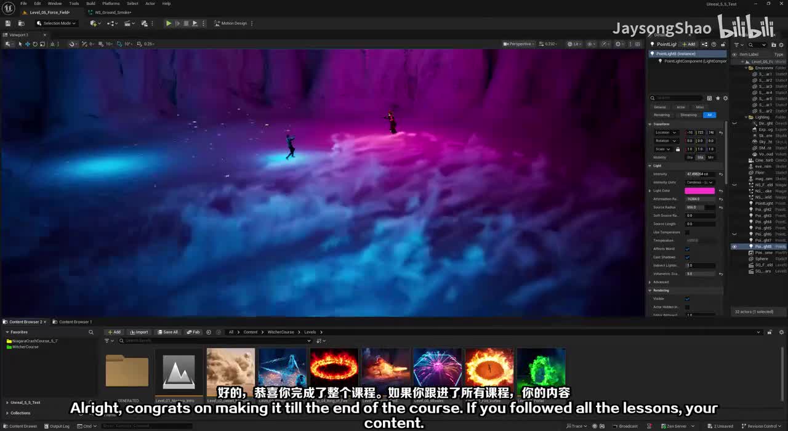Open the Location type dropdown
Image resolution: width=788 pixels, height=431 pixels.
click(665, 132)
